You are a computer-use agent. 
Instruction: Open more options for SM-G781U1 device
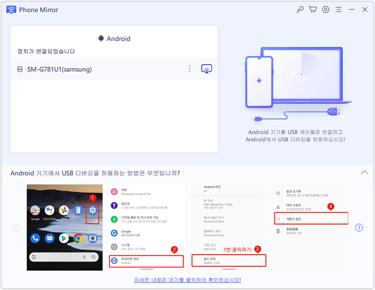click(190, 69)
